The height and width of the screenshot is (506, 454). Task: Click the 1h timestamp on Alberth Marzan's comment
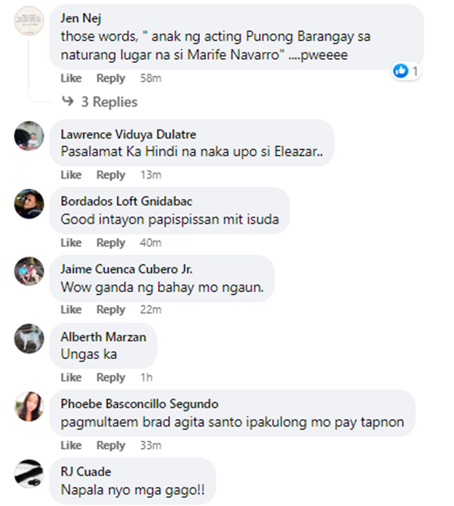pos(146,378)
